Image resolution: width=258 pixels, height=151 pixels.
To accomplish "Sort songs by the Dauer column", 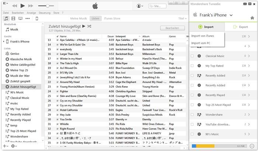I will point(111,36).
